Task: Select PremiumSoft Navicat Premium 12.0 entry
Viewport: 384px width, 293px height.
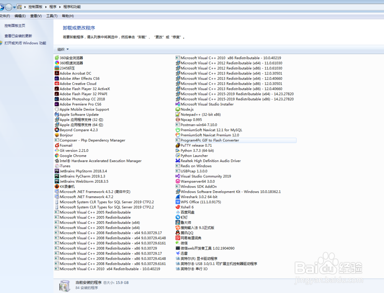Action: [x=207, y=135]
